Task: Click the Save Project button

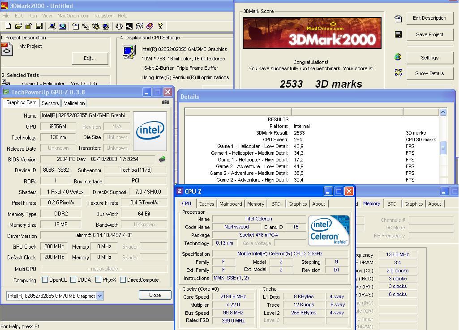Action: coord(429,34)
